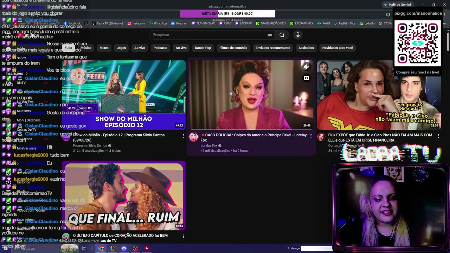Unmute the Lorelay Fox video preview
The height and width of the screenshot is (253, 450).
[307, 66]
